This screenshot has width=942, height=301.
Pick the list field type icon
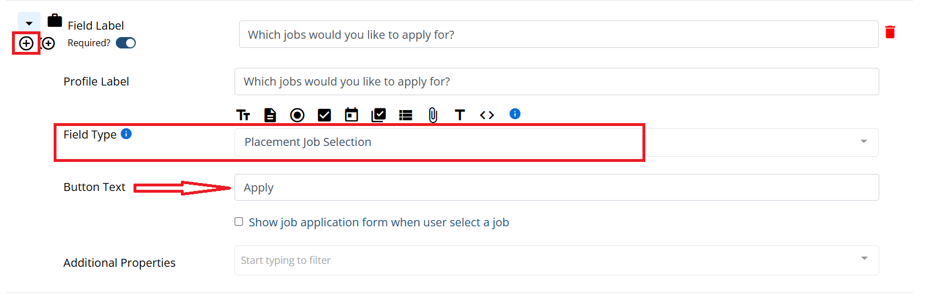pos(406,115)
